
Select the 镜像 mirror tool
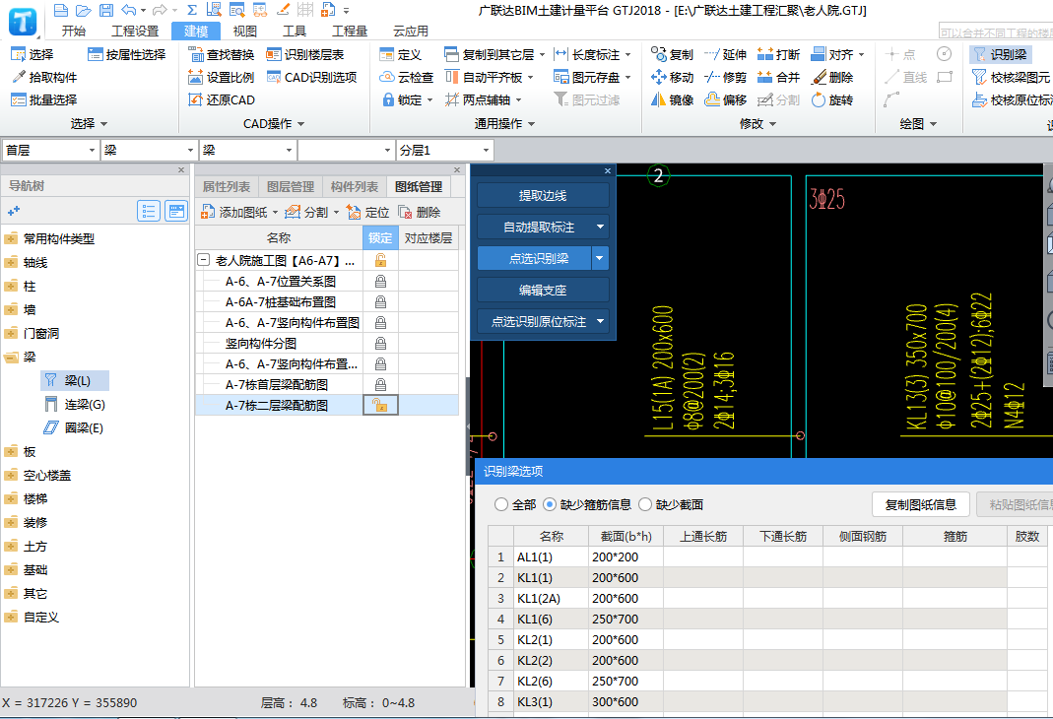click(x=672, y=100)
